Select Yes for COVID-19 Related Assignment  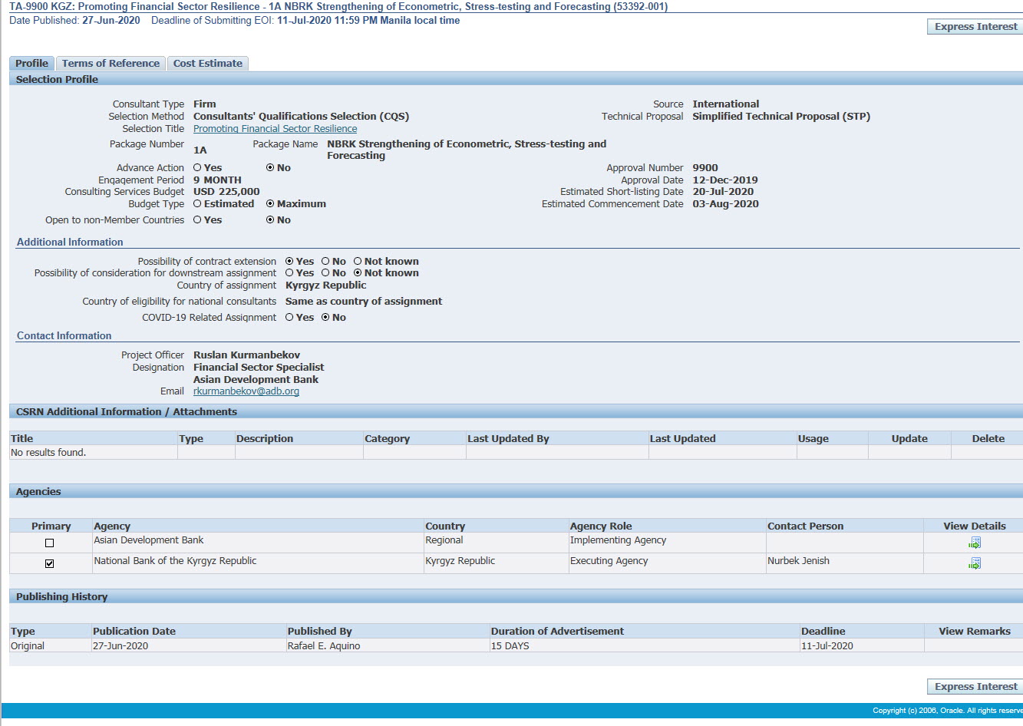point(289,318)
